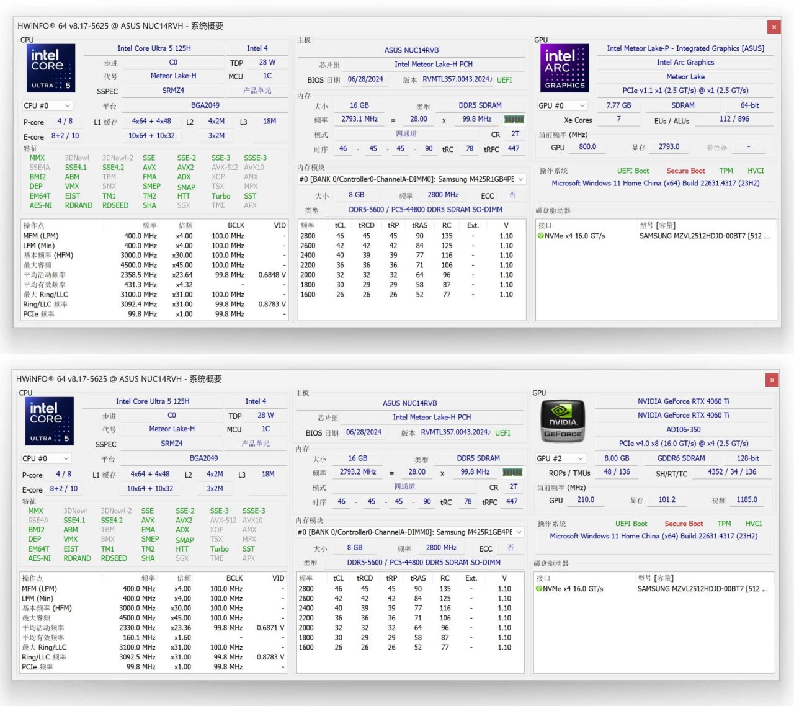
Task: Click the video clock value '1185.0'
Action: click(747, 500)
